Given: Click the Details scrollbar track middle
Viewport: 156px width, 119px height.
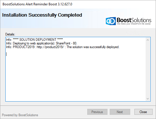Looking at the screenshot, I should (148, 69).
